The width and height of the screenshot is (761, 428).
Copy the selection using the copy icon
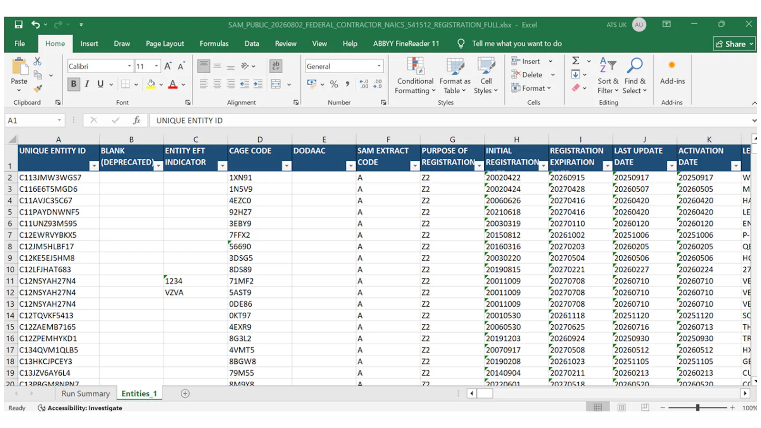coord(38,75)
